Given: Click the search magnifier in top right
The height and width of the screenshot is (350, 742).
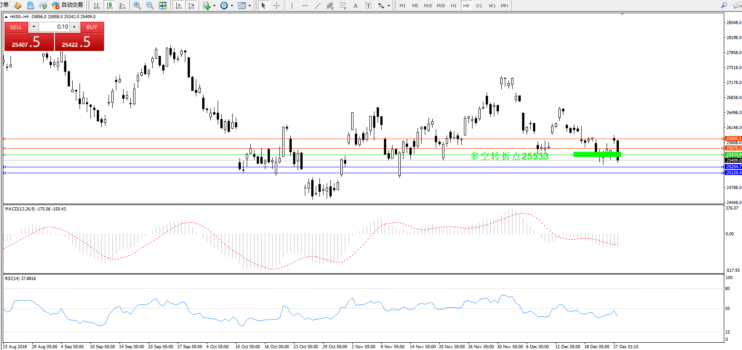Looking at the screenshot, I should point(724,5).
